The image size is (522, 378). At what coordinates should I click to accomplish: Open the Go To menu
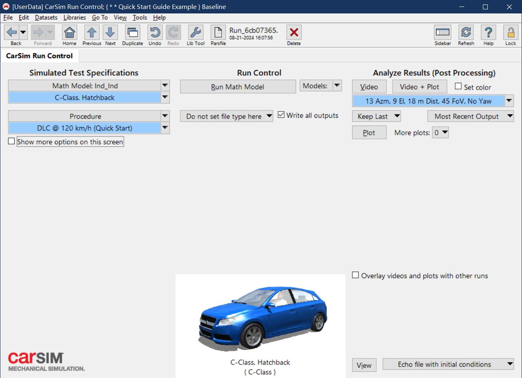(100, 18)
